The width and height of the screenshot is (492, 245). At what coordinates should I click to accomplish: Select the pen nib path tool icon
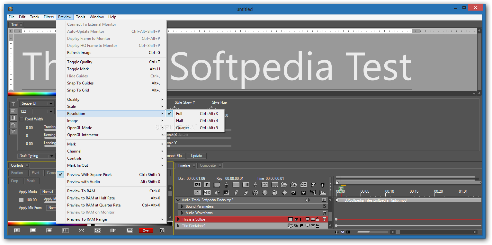pyautogui.click(x=226, y=185)
